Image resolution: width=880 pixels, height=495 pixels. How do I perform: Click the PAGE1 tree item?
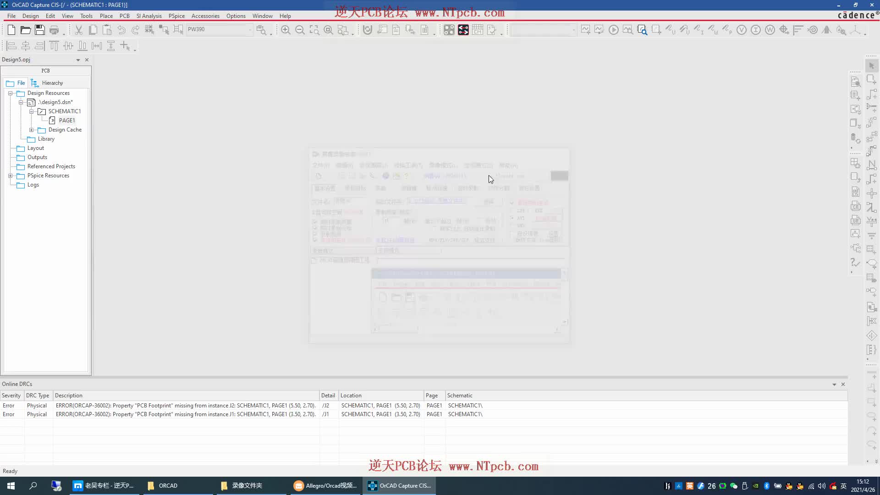point(67,120)
